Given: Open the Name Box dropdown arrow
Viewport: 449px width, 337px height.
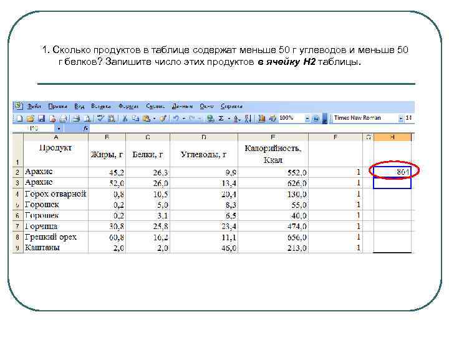Looking at the screenshot, I should (59, 129).
